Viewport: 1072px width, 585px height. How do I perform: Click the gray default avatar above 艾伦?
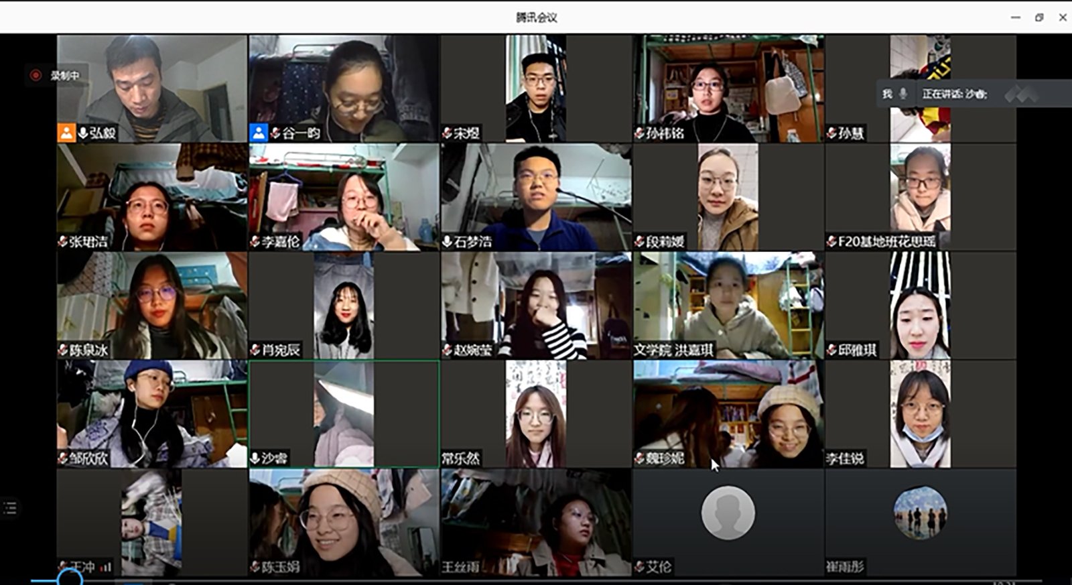pyautogui.click(x=728, y=513)
